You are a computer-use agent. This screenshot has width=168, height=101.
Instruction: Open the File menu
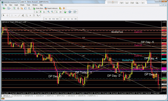pos(6,5)
